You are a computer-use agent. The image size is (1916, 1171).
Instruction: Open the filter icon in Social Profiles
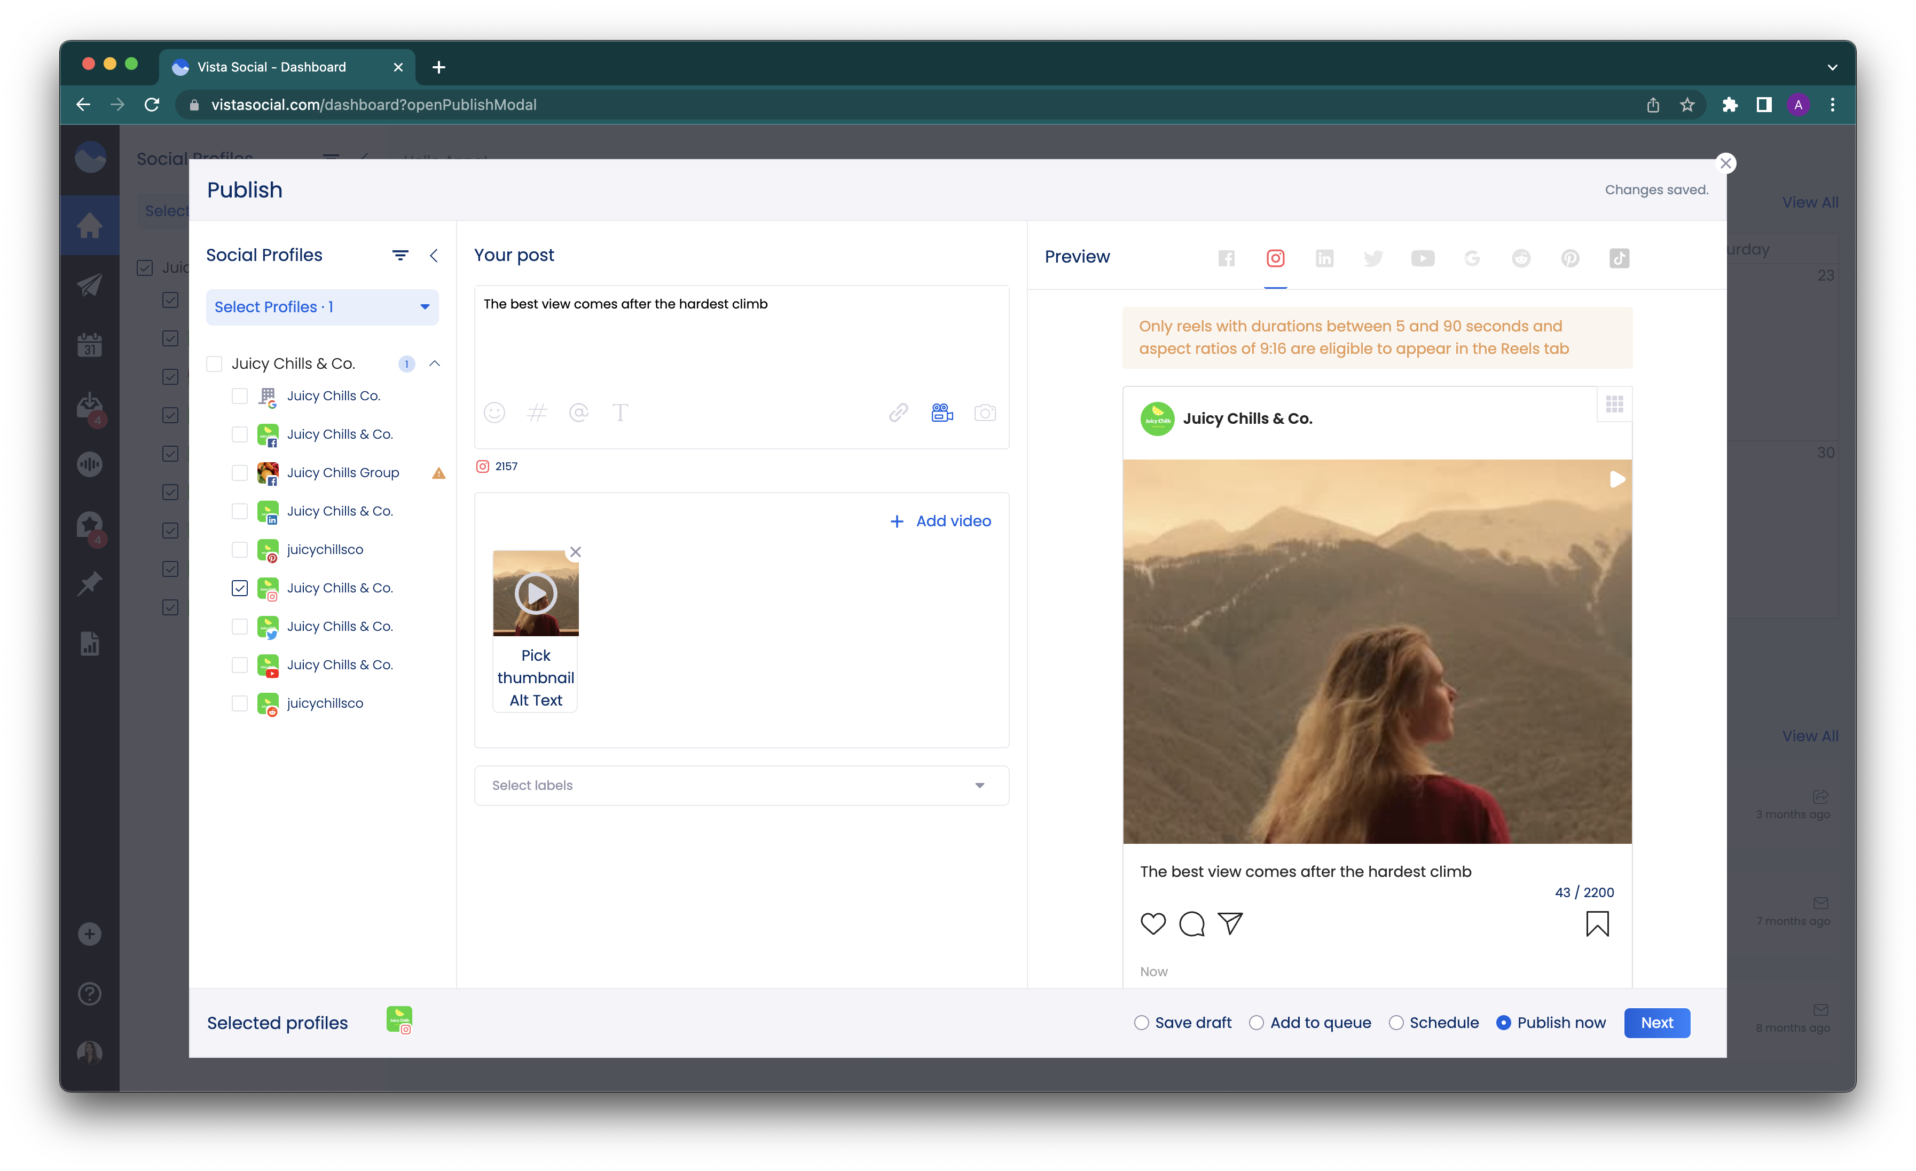pos(401,255)
